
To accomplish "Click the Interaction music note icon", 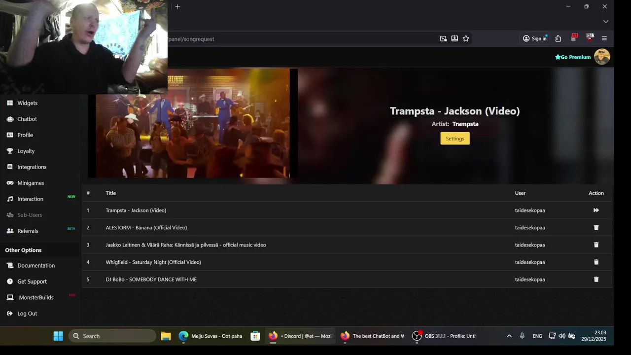I will tap(10, 199).
